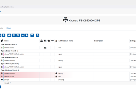This screenshot has height=110, width=136.
Task: Click the crossed-out network plug toolbar button
Action: pos(23,35)
